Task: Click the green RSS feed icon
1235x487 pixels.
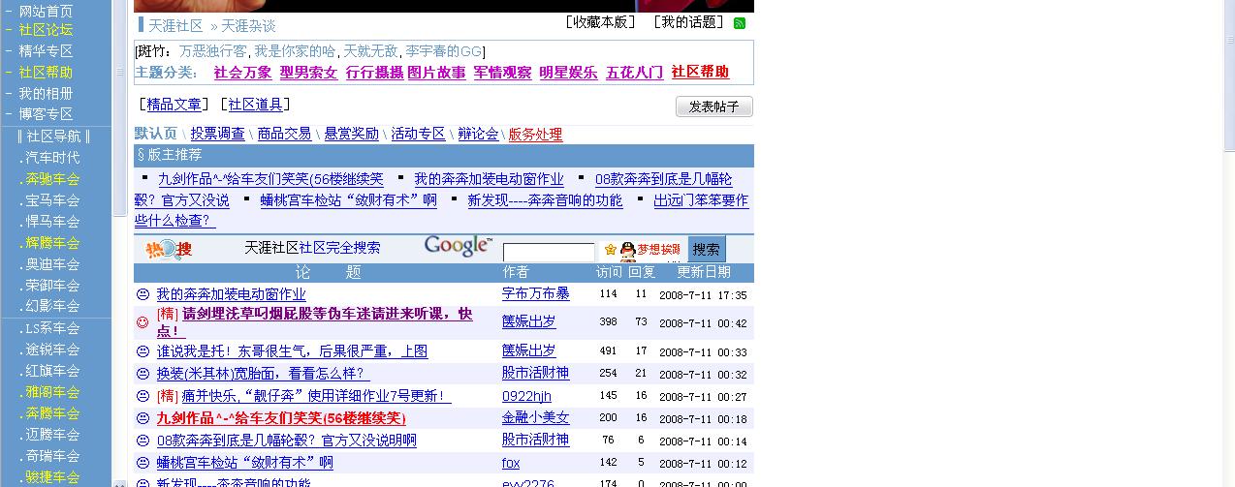Action: tap(741, 23)
